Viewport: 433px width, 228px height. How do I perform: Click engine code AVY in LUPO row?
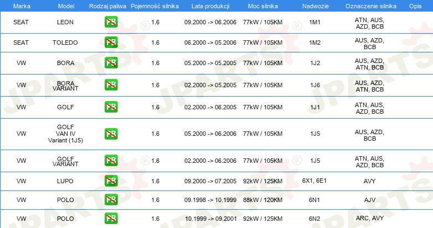369,181
